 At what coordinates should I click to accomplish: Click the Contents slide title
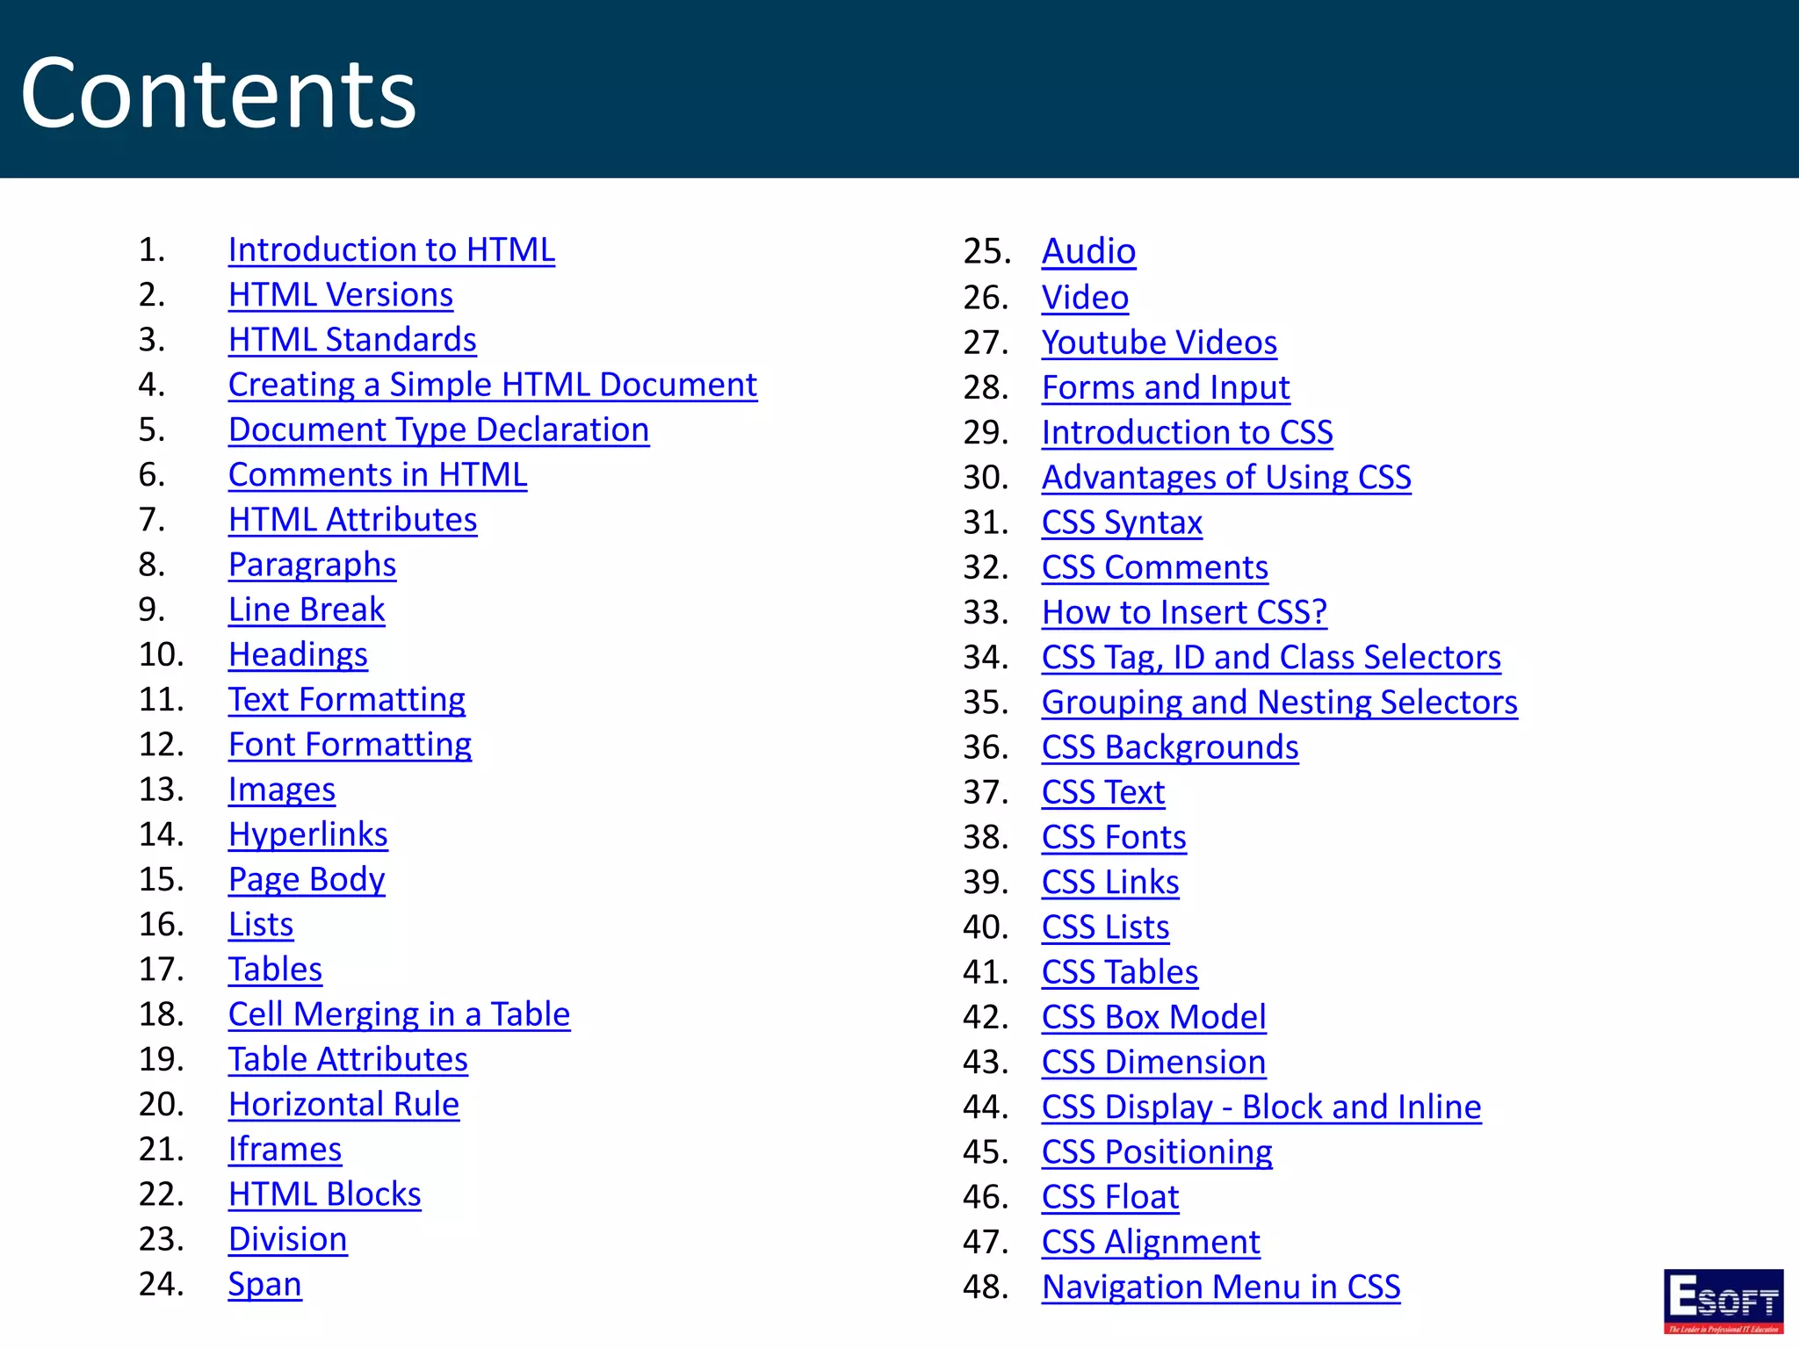218,93
